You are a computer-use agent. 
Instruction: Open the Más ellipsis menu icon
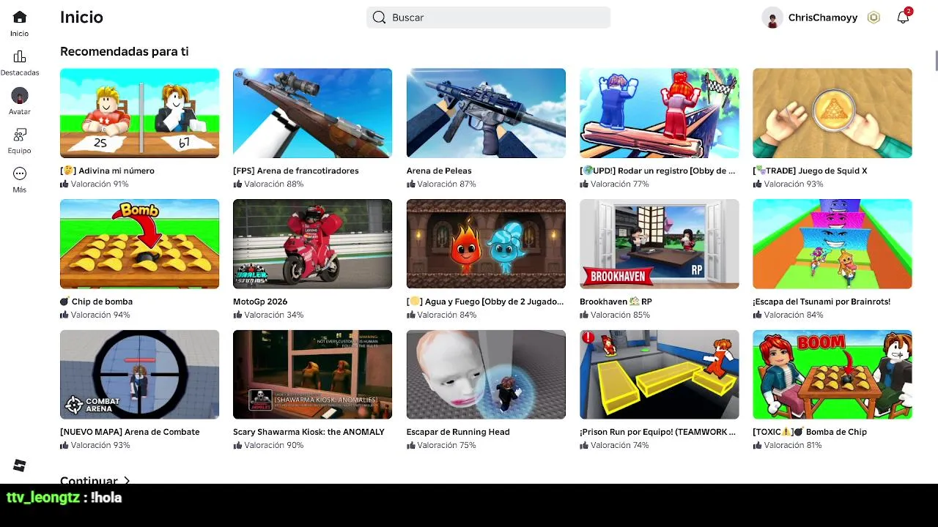pyautogui.click(x=20, y=173)
